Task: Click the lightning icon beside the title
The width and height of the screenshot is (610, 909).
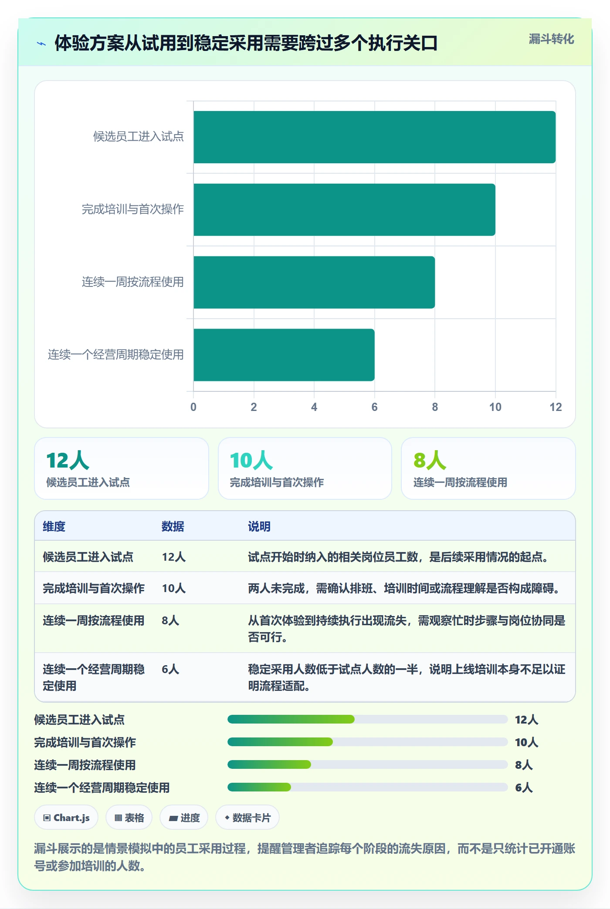Action: (41, 44)
